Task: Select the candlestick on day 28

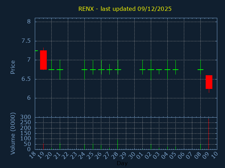Action: [x=118, y=69]
